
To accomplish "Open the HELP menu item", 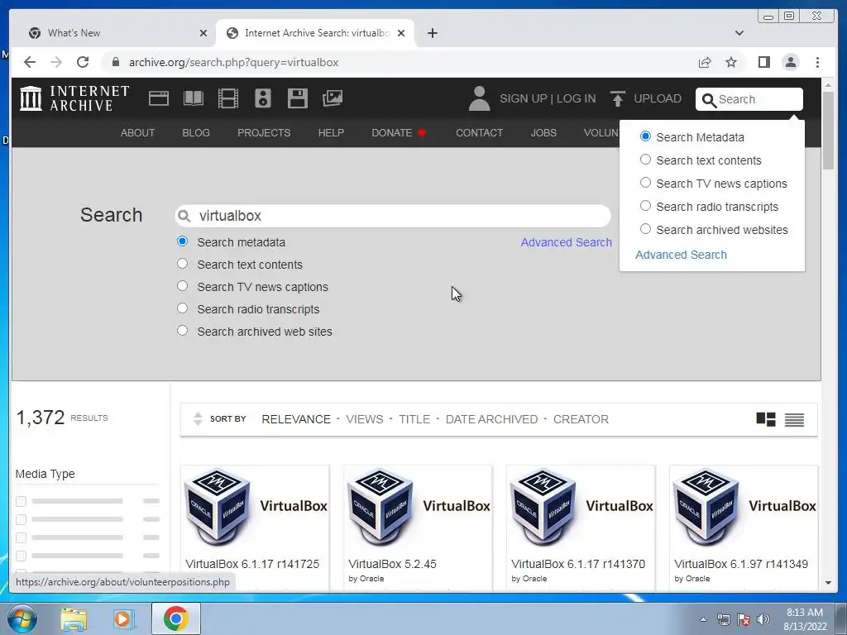I will 331,133.
